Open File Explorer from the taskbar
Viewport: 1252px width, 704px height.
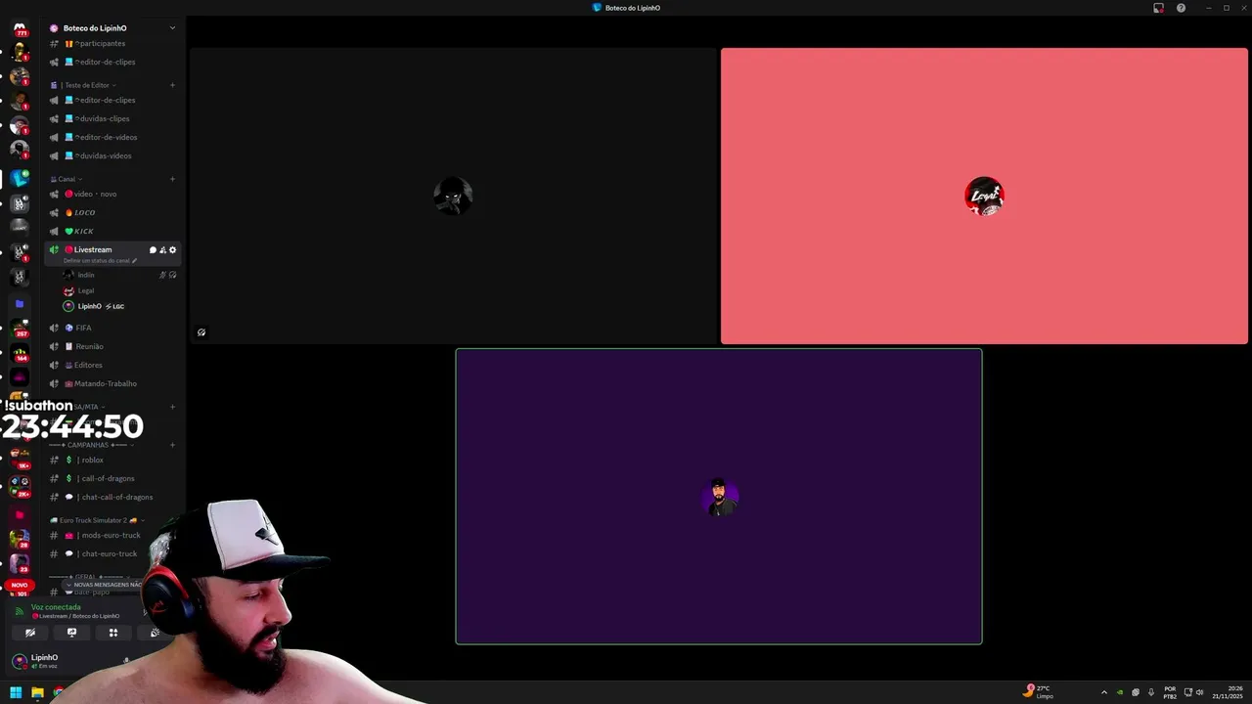tap(37, 692)
